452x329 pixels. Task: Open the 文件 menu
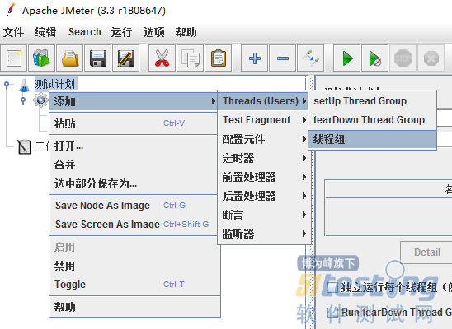pos(13,32)
